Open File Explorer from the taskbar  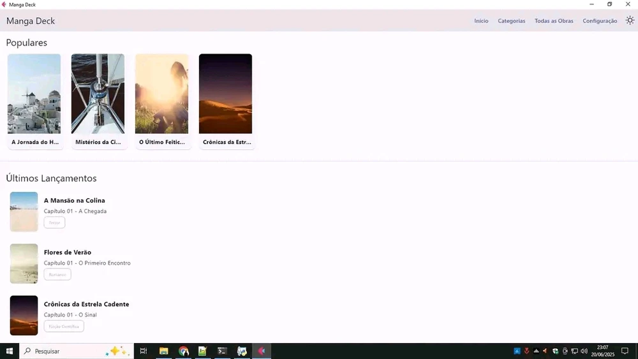tap(164, 351)
